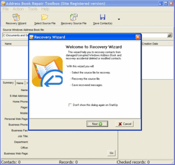Image resolution: width=175 pixels, height=165 pixels.
Task: Expand the Save Contact(s) dropdown arrow
Action: pos(119,19)
